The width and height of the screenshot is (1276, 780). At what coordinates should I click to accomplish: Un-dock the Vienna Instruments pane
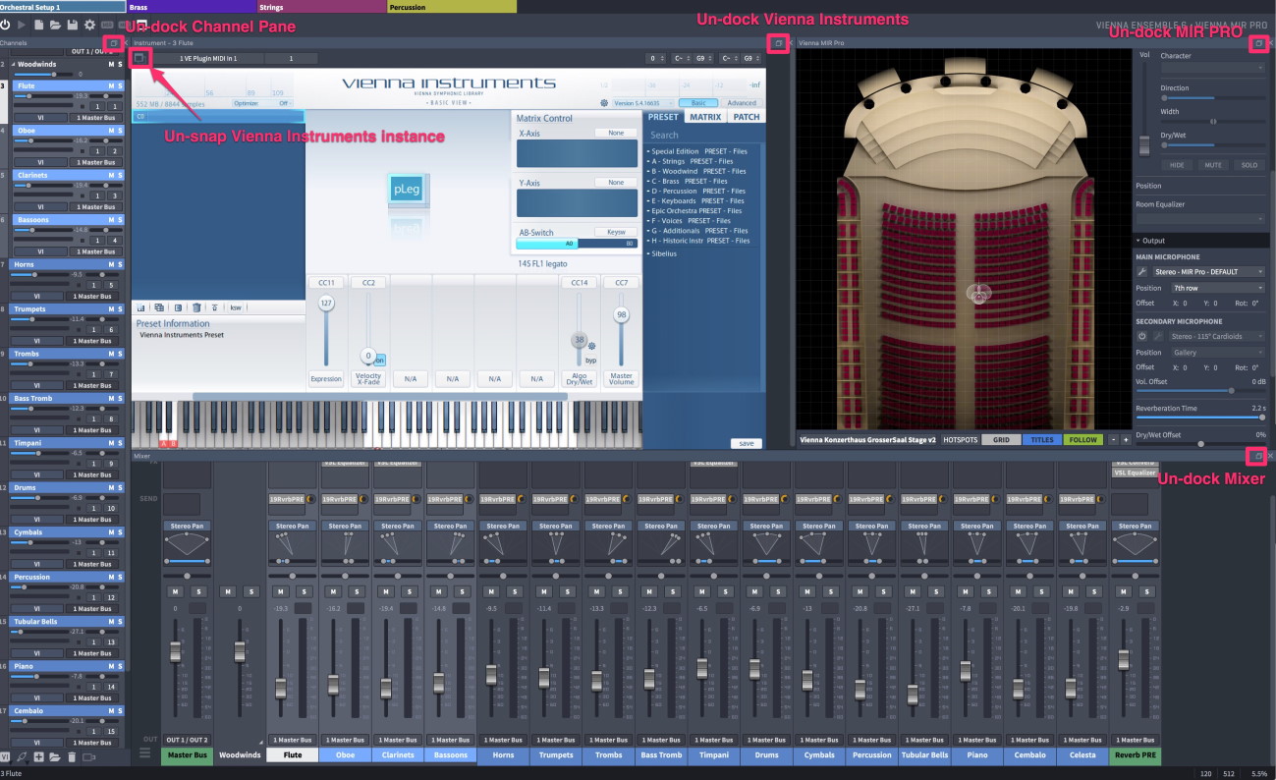(778, 43)
